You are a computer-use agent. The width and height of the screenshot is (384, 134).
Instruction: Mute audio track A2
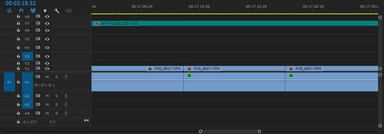(47, 96)
